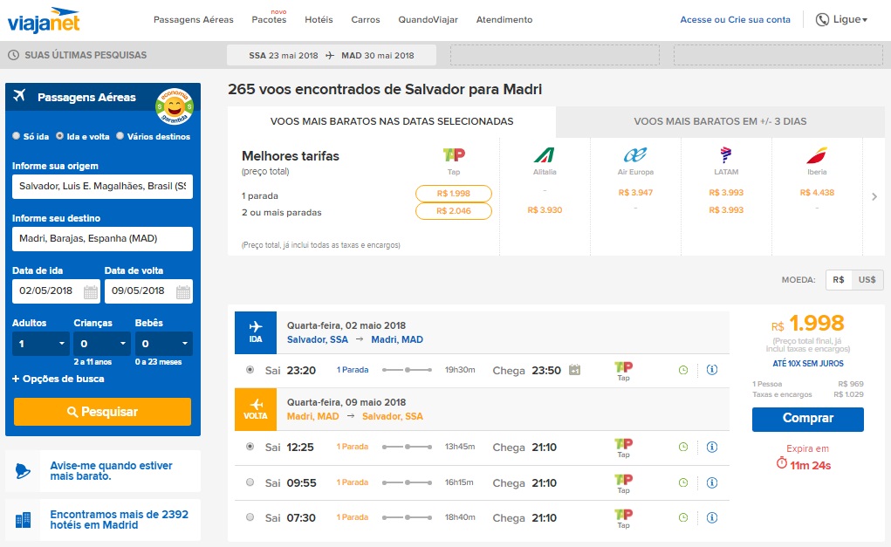891x547 pixels.
Task: Click green clock icon on 12:25 flight row
Action: (683, 447)
